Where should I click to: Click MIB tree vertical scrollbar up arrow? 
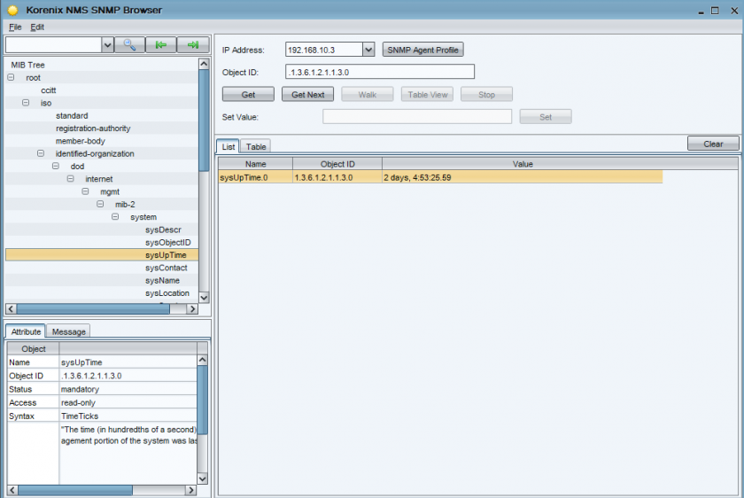click(x=204, y=64)
